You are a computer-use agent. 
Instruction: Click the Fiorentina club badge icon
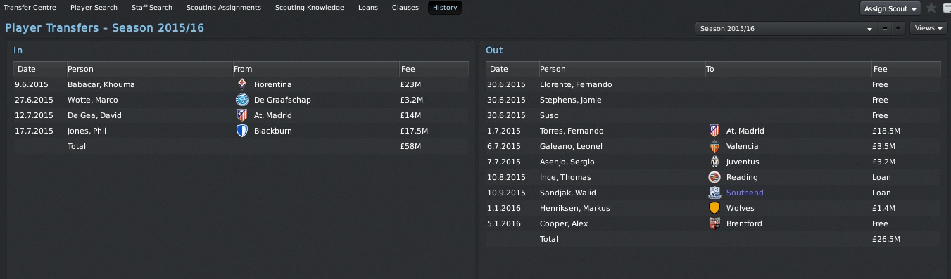point(242,84)
